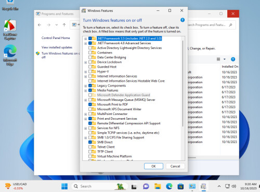This screenshot has height=192, width=260.
Task: Open the USD/CAD widget on taskbar
Action: click(16, 186)
